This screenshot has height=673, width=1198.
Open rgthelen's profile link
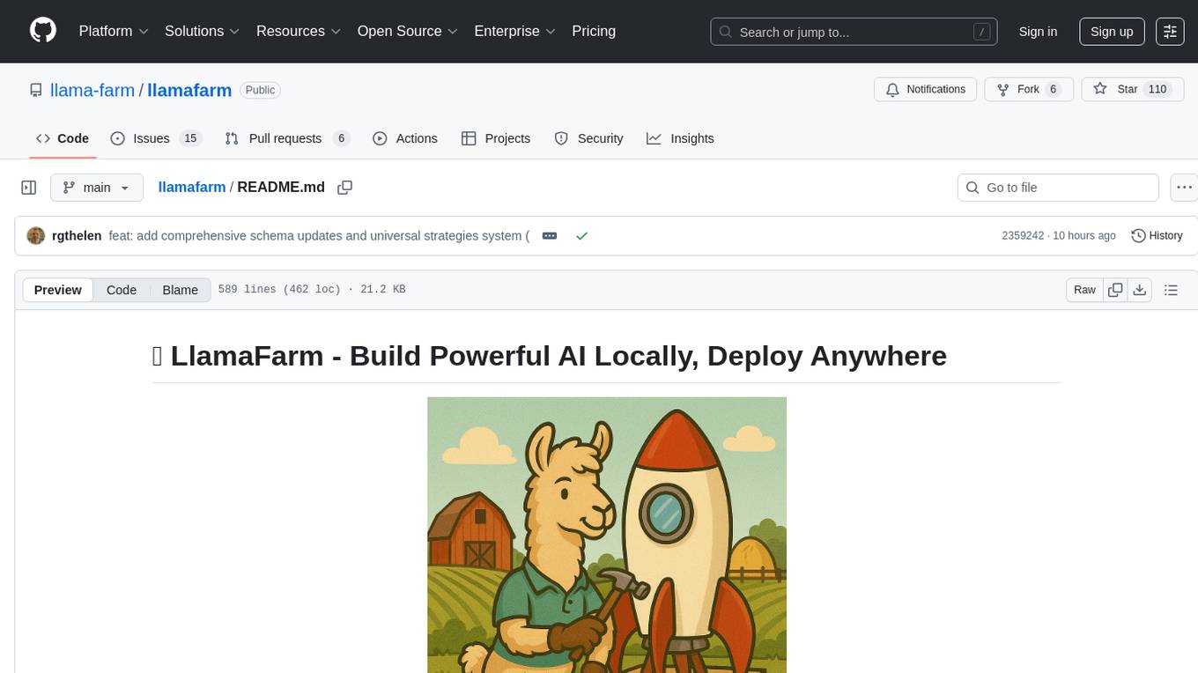click(77, 235)
